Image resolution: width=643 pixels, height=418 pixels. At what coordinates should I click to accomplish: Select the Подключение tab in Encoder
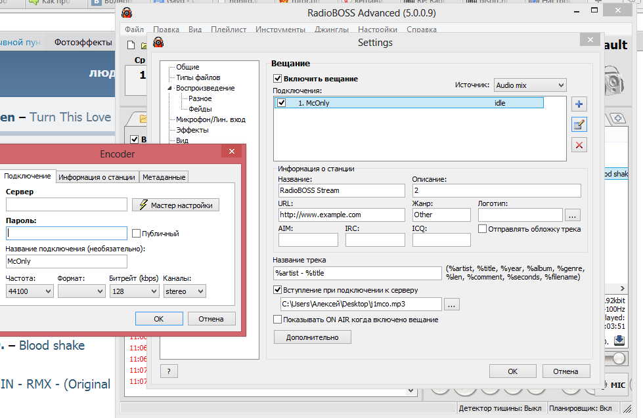pyautogui.click(x=28, y=176)
